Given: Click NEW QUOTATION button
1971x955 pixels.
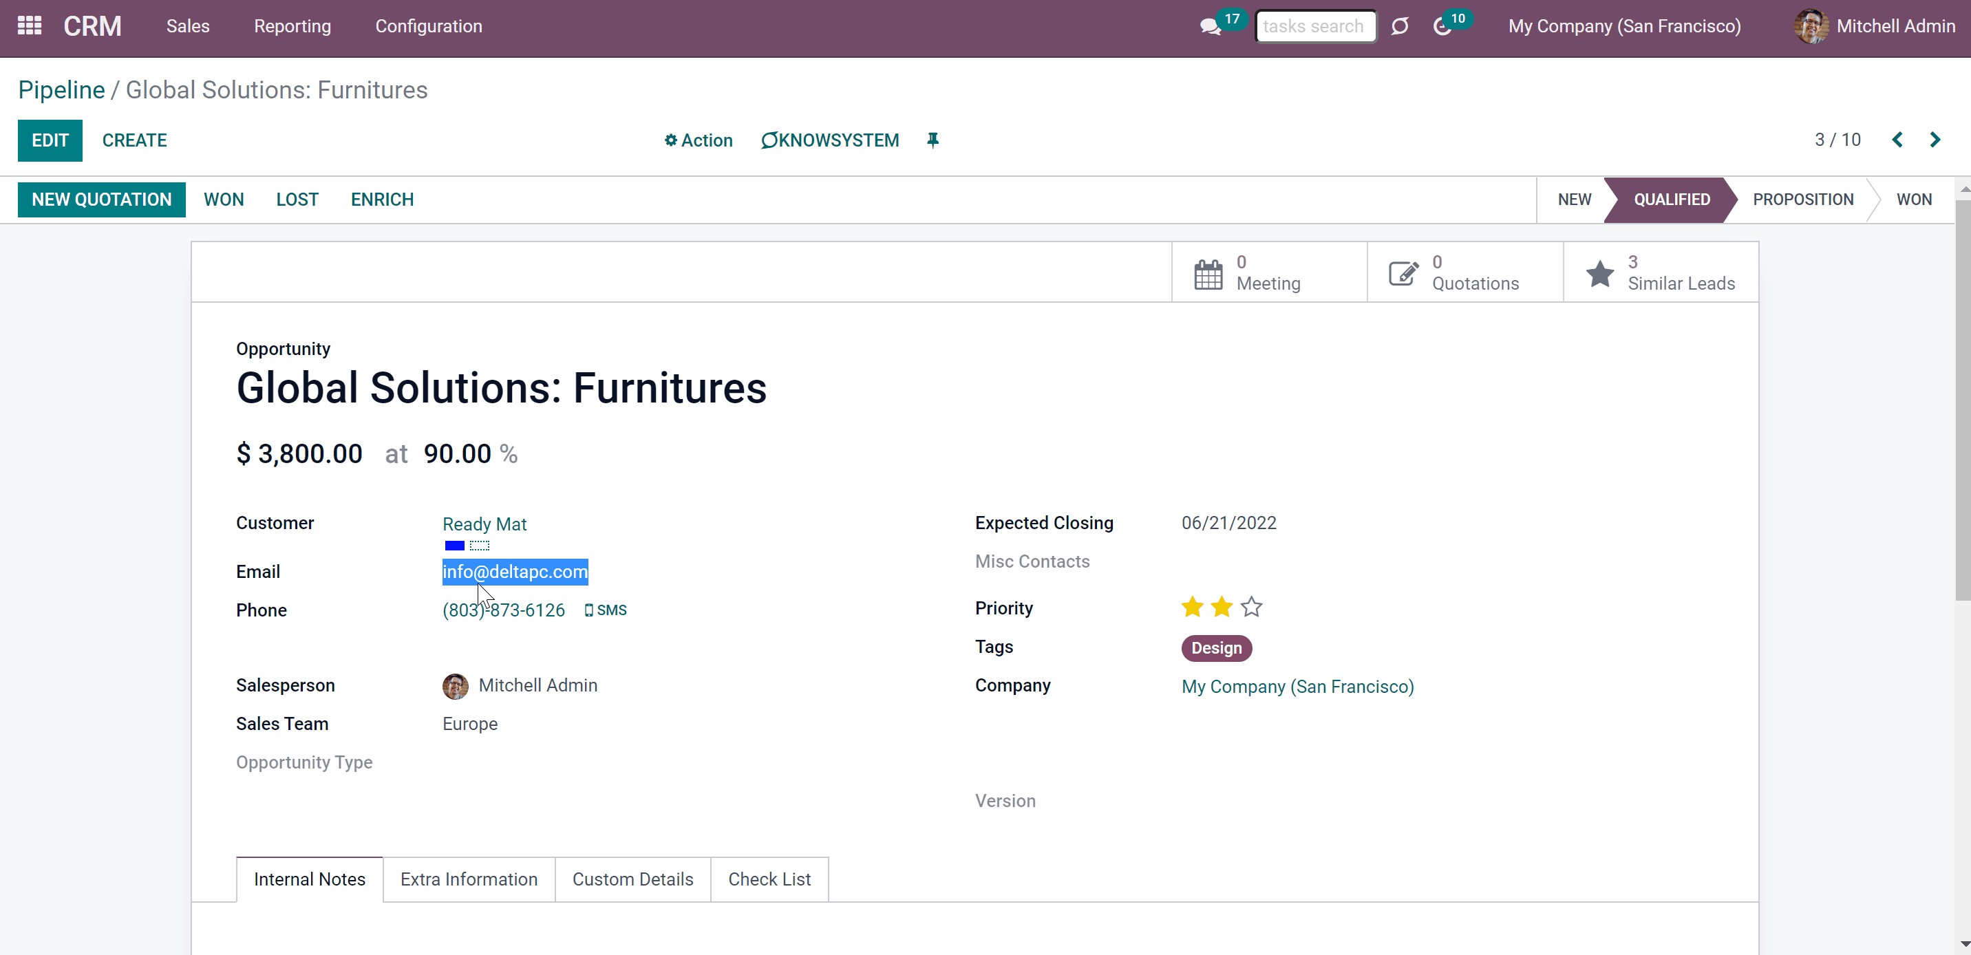Looking at the screenshot, I should pos(102,200).
